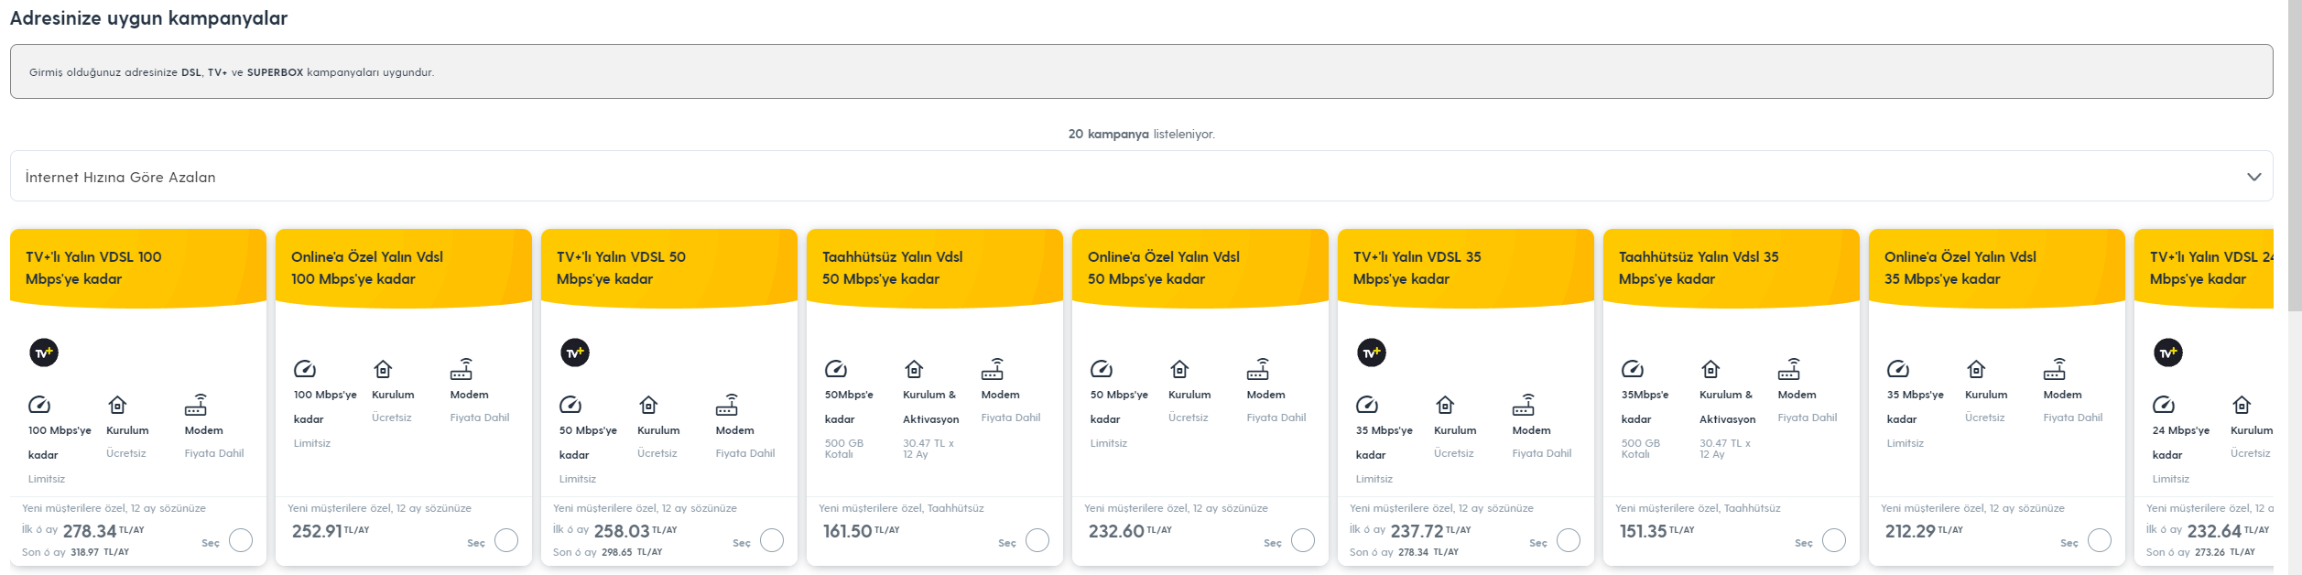
Task: Click the TV+'lı Yalın VDSL 24 Mbps card title
Action: (2209, 267)
